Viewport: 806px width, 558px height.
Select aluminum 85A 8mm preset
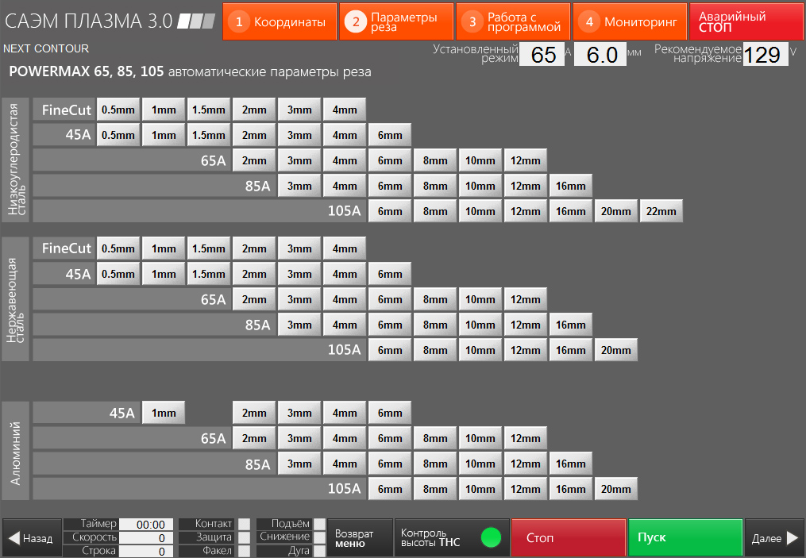(435, 464)
